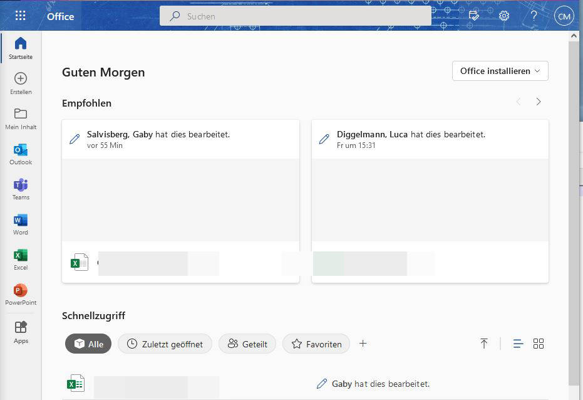Click the Office brand link
This screenshot has height=400, width=583.
pyautogui.click(x=60, y=16)
